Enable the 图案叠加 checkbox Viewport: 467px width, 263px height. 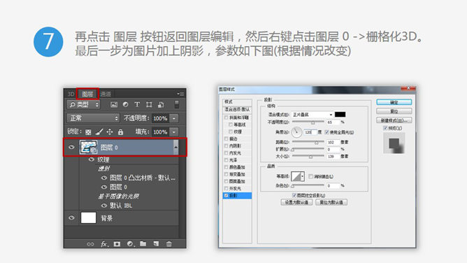pos(227,181)
